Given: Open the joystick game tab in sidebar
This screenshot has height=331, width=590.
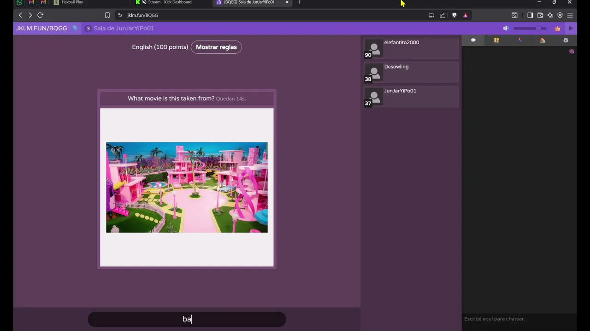Looking at the screenshot, I should tap(519, 40).
